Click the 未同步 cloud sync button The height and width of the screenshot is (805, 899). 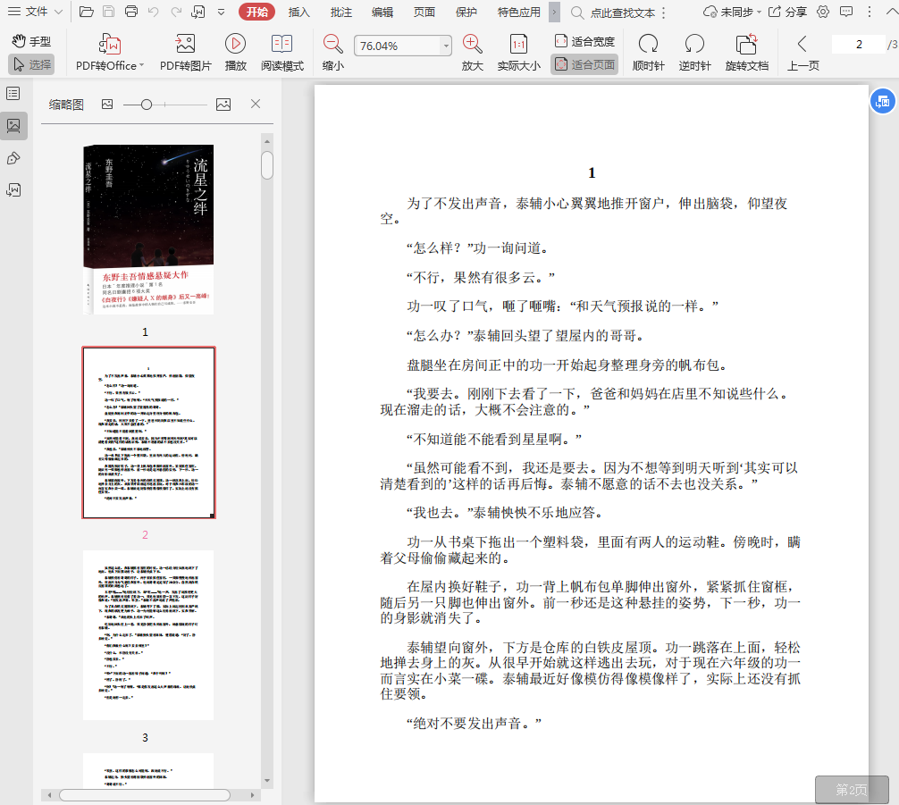(732, 12)
